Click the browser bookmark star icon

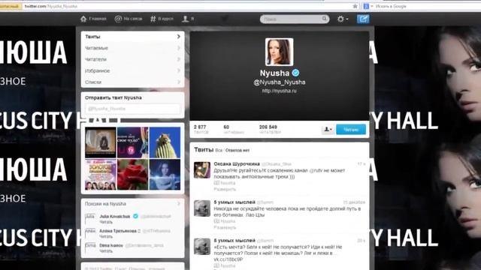(x=355, y=6)
